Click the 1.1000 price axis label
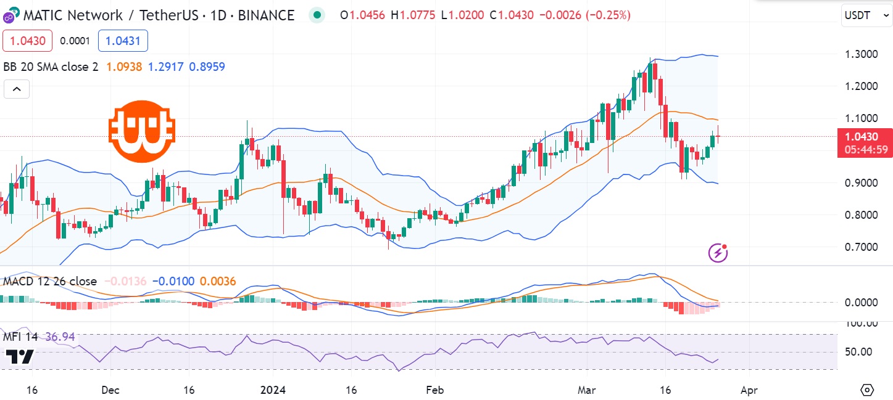 [862, 118]
